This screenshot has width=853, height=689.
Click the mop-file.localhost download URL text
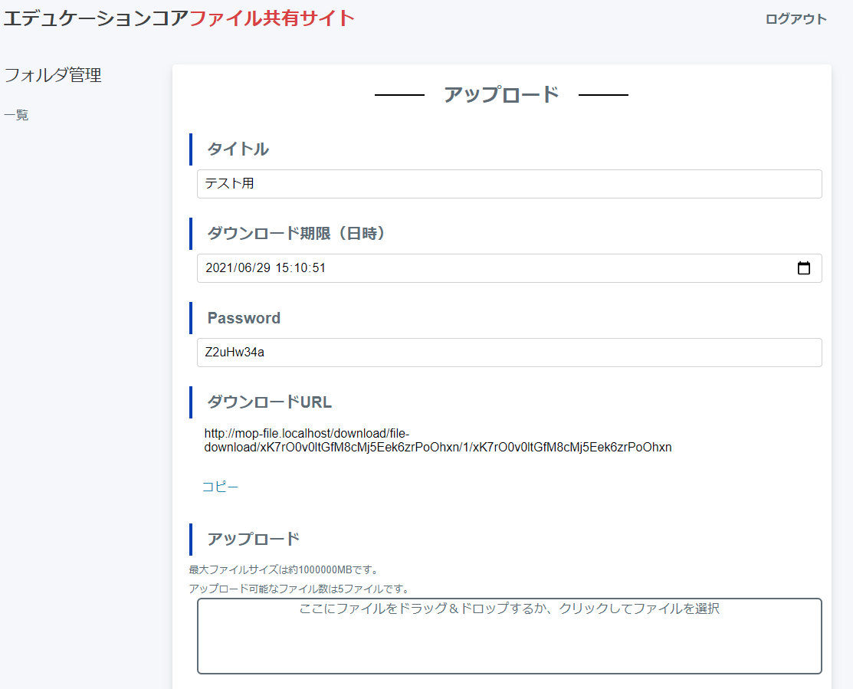pyautogui.click(x=437, y=440)
